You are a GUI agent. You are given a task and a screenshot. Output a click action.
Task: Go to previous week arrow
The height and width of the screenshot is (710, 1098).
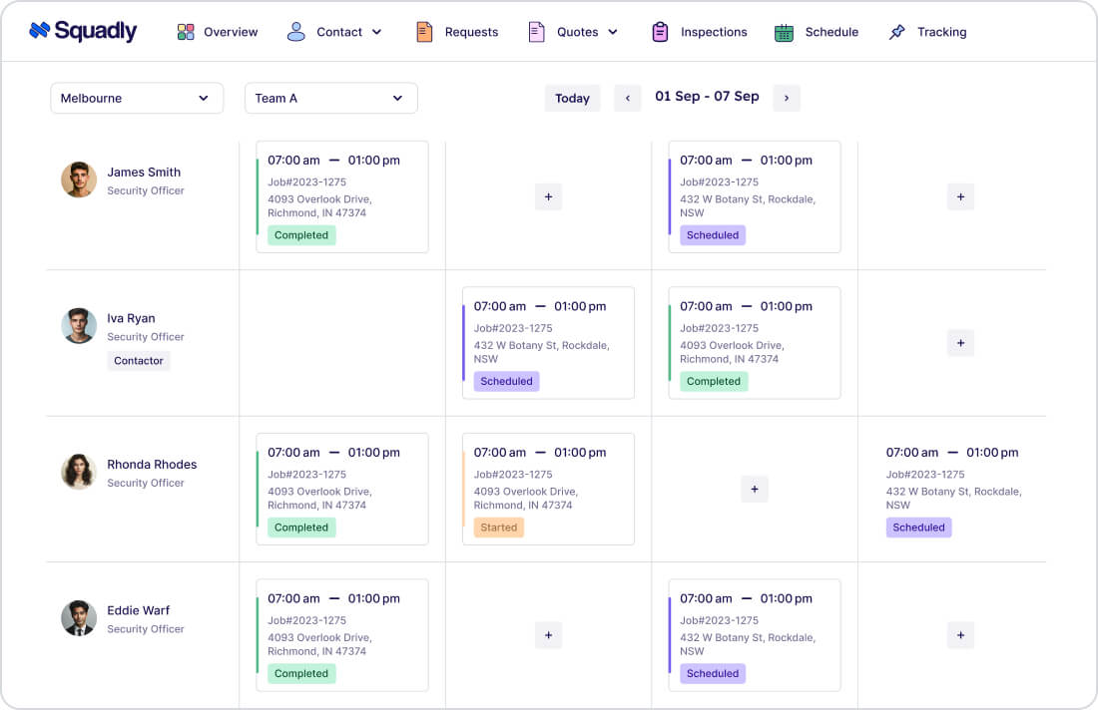click(x=628, y=98)
